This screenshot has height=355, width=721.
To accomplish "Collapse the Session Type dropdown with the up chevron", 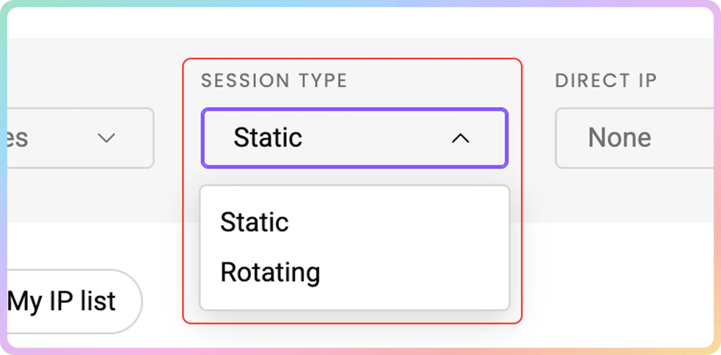I will pyautogui.click(x=460, y=138).
